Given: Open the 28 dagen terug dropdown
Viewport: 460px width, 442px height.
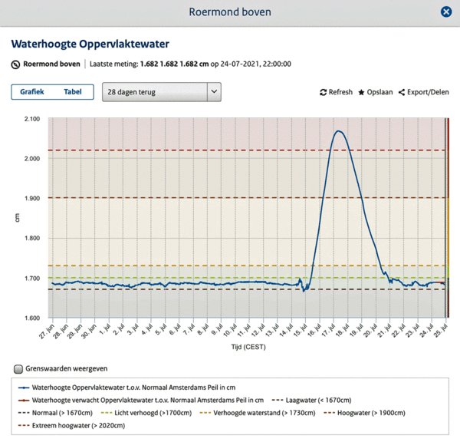Looking at the screenshot, I should [162, 92].
